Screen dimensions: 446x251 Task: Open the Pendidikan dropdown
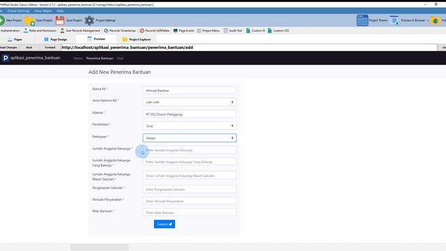pyautogui.click(x=190, y=125)
